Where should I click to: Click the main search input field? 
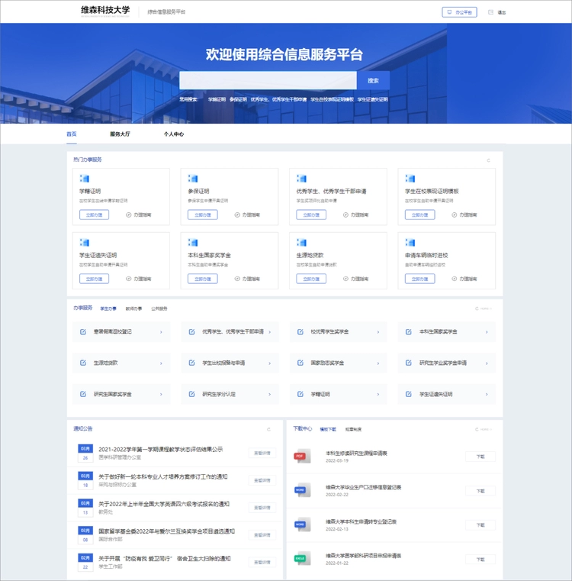[268, 80]
